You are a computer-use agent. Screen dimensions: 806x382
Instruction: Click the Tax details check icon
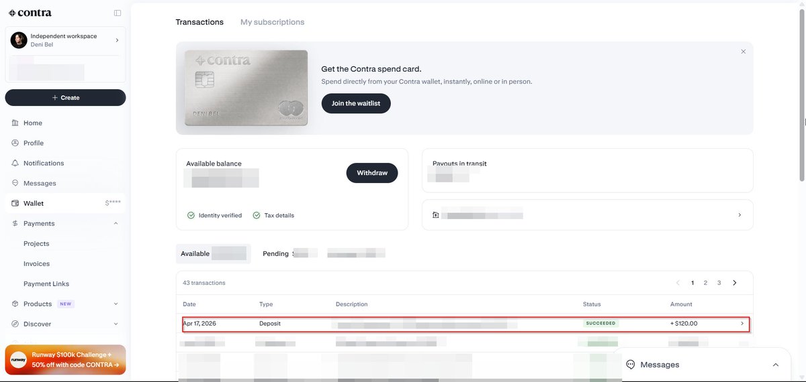tap(257, 215)
